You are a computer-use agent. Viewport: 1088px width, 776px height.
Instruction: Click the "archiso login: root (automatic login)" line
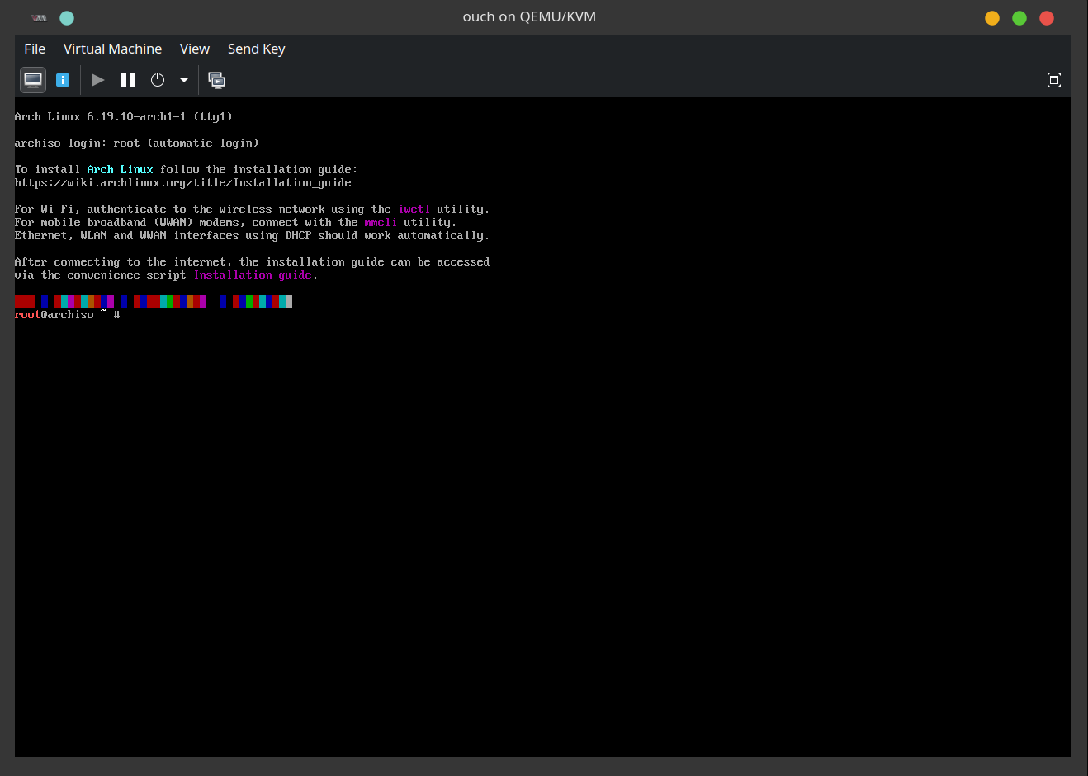pos(137,143)
